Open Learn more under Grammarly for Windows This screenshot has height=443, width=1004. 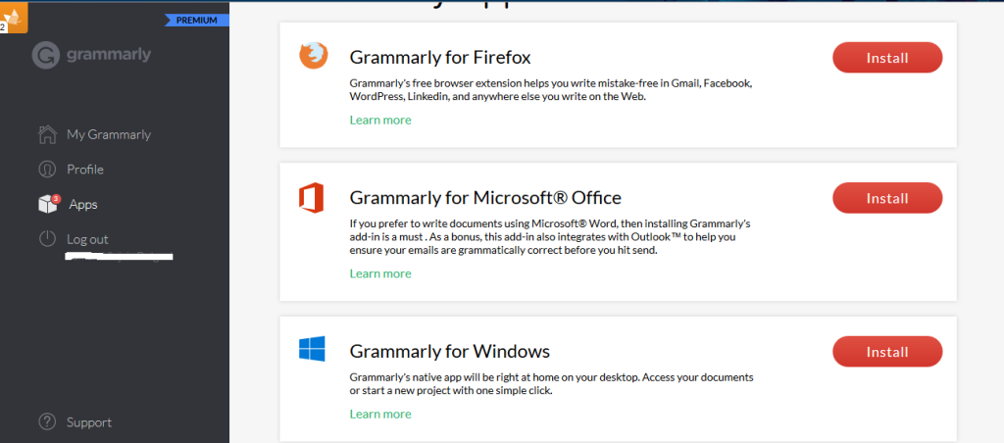(x=380, y=415)
